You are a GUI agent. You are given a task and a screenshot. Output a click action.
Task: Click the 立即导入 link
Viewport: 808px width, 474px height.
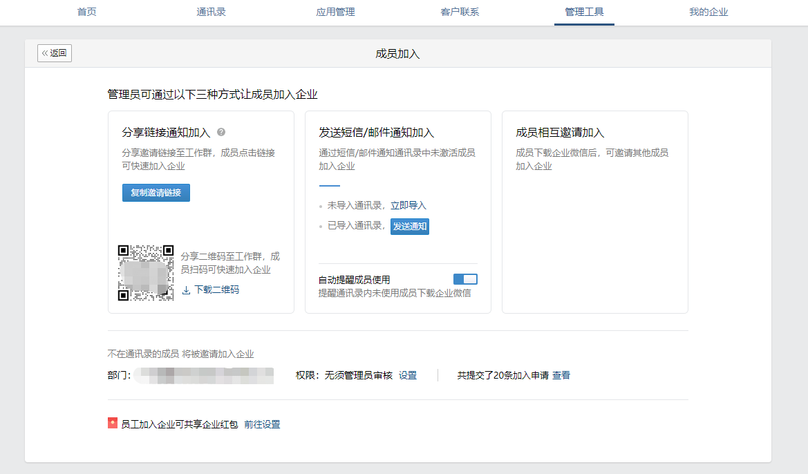pyautogui.click(x=408, y=205)
